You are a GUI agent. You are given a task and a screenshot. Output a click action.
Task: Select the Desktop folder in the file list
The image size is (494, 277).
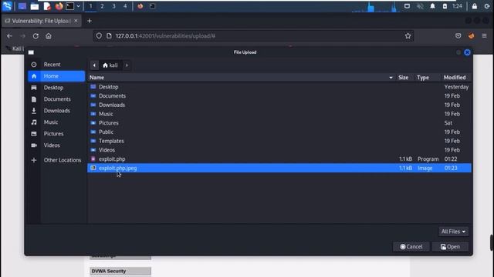[279, 87]
